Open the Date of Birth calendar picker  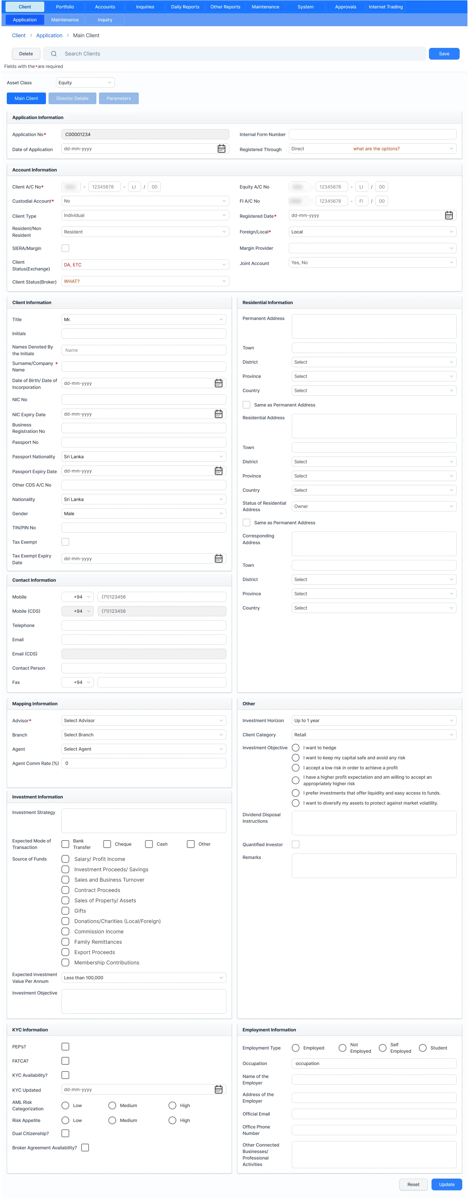(x=218, y=383)
